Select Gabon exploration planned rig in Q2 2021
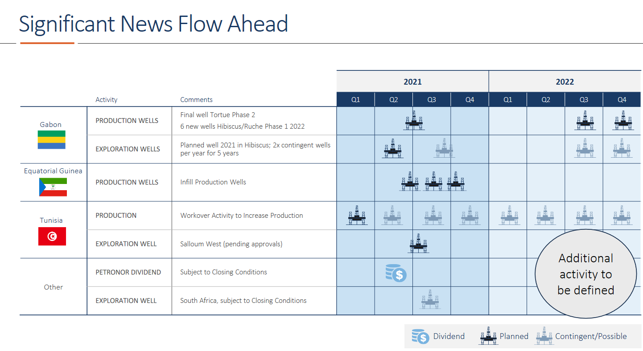Viewport: 643px width, 351px height. [393, 149]
